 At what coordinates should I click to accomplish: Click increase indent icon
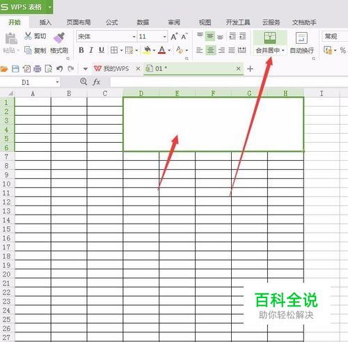click(243, 36)
